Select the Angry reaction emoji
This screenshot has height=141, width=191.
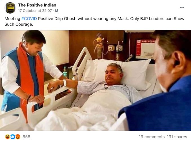(x=18, y=137)
